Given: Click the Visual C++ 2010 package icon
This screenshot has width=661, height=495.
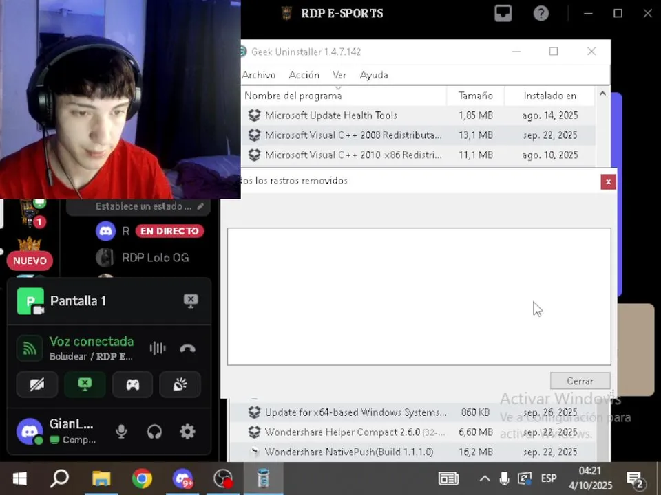Looking at the screenshot, I should click(x=254, y=155).
